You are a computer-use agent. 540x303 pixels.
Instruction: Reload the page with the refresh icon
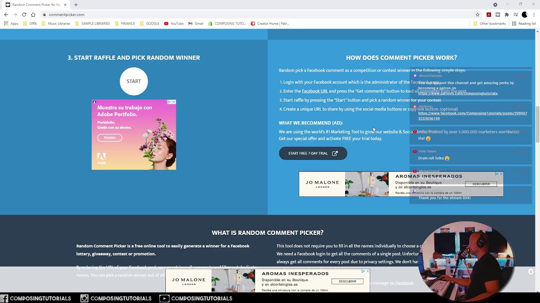[24, 15]
